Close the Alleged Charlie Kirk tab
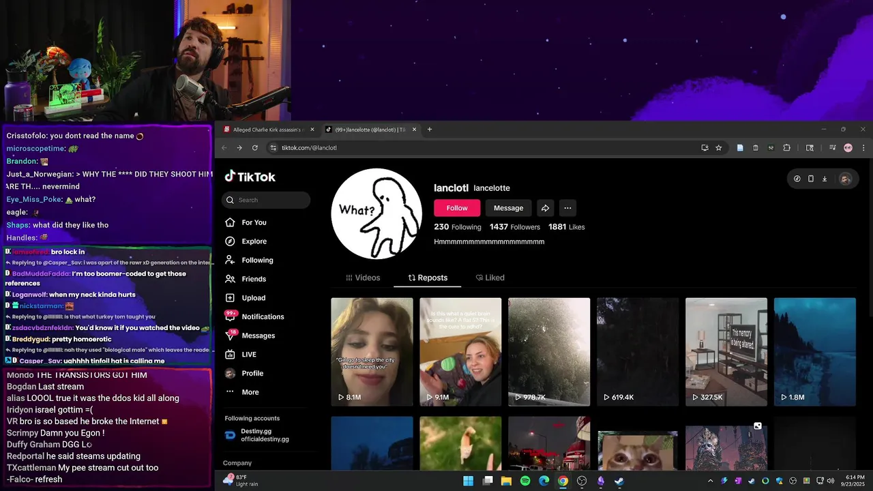This screenshot has height=491, width=873. click(312, 130)
